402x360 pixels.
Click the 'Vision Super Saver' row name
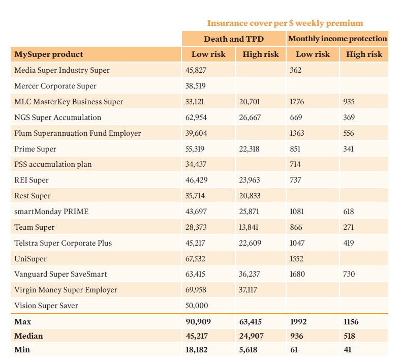tap(46, 306)
